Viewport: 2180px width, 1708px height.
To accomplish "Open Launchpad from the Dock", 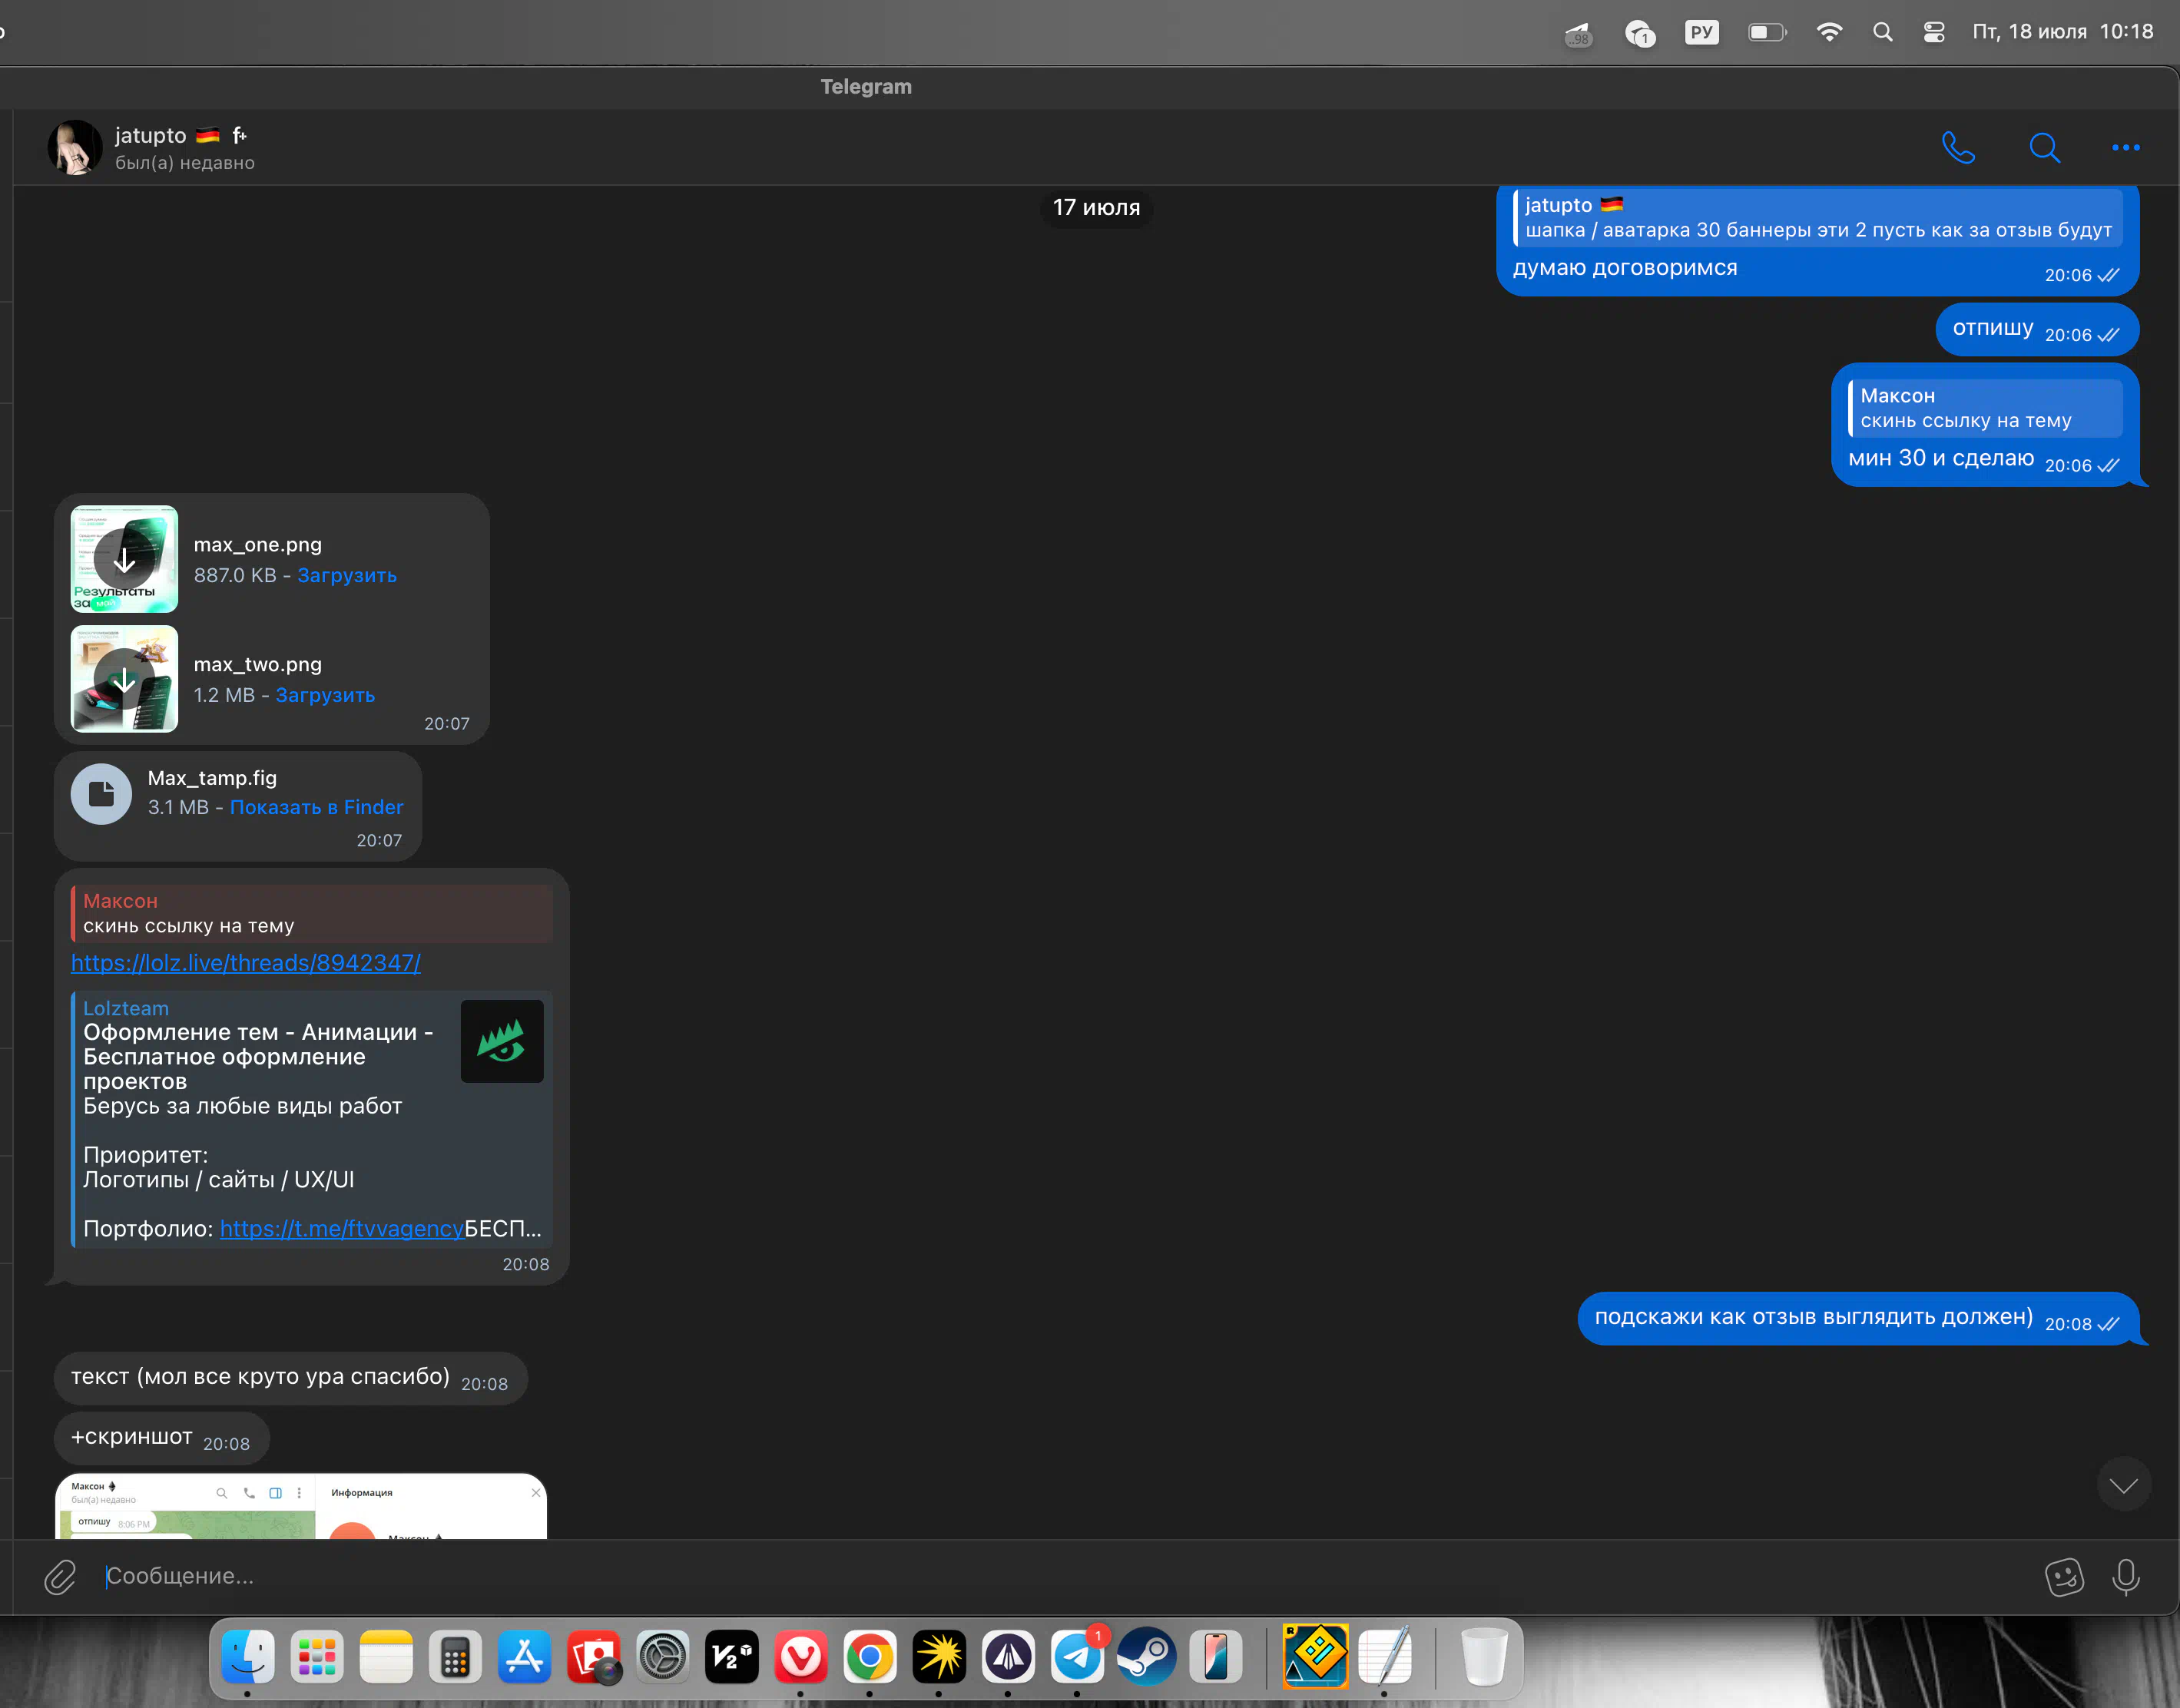I will point(316,1657).
